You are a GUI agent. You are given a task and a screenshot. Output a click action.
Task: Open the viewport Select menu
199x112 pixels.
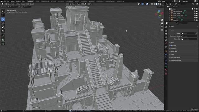point(23,4)
